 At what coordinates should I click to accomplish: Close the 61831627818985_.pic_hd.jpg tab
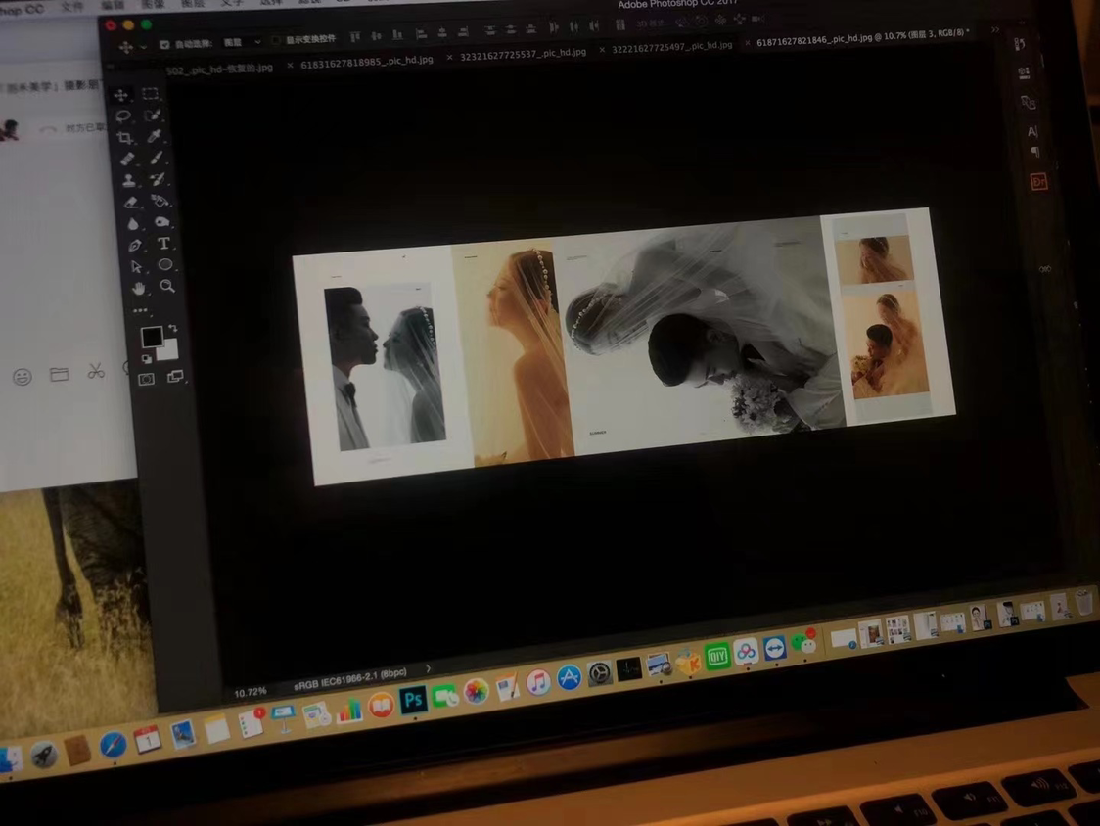tap(290, 66)
